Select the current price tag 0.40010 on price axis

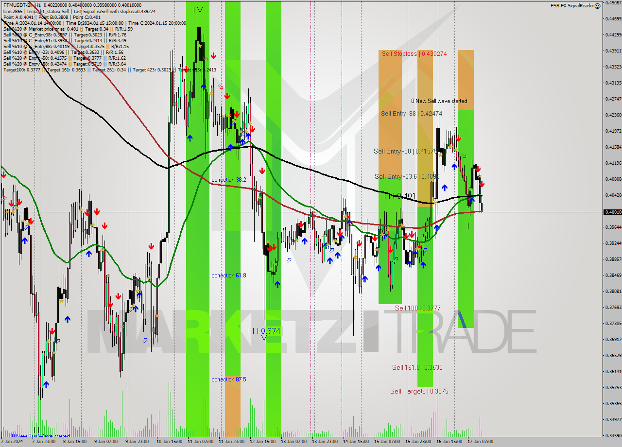[x=612, y=212]
